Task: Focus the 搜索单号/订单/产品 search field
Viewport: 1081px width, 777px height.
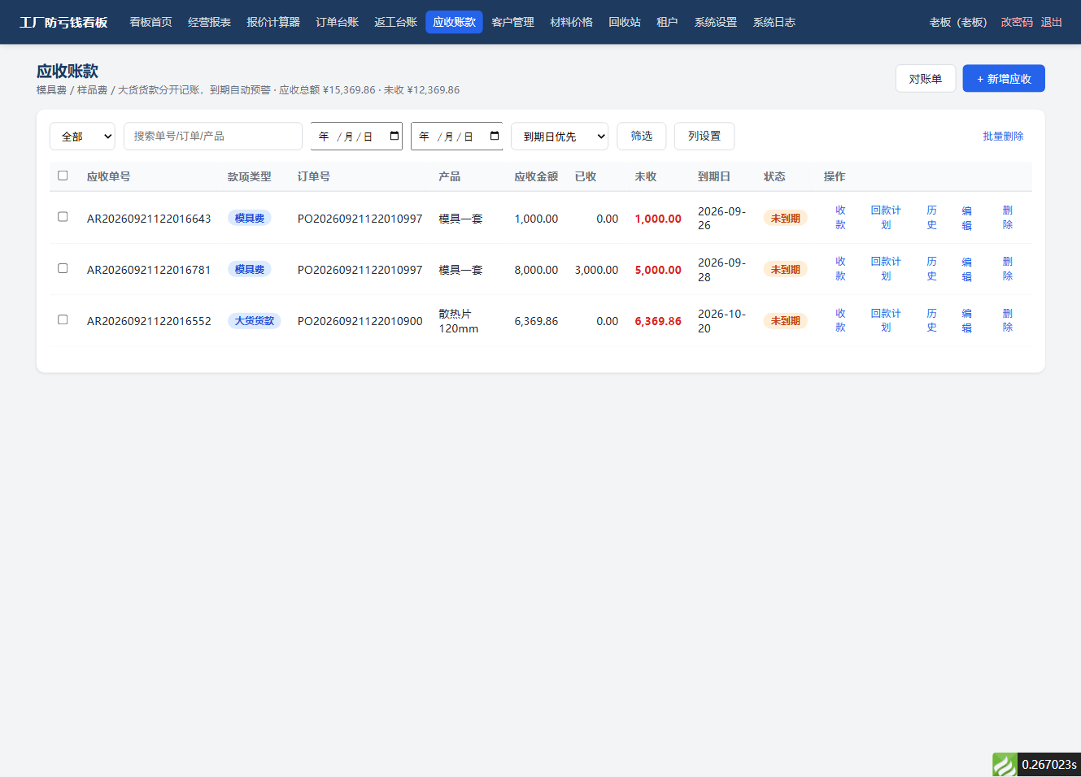Action: coord(213,137)
